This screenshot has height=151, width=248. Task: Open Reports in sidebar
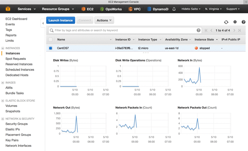11,35
